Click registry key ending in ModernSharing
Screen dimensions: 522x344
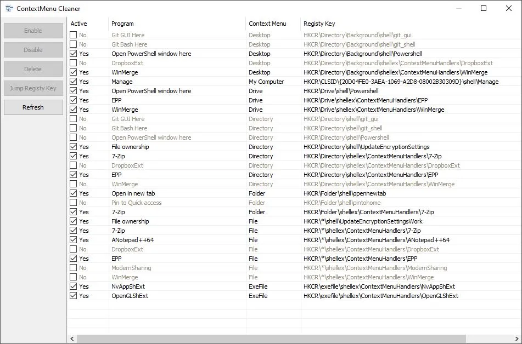click(375, 267)
